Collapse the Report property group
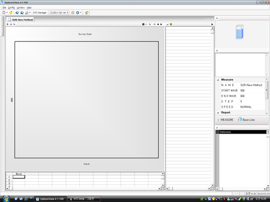270x202 pixels. 218,113
